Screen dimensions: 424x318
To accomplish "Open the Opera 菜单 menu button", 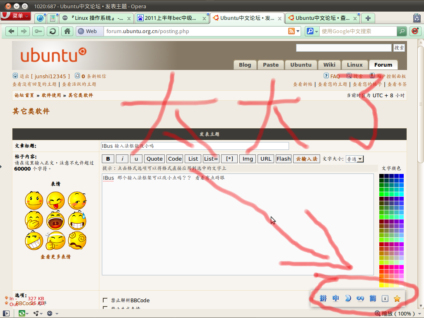I will click(16, 16).
